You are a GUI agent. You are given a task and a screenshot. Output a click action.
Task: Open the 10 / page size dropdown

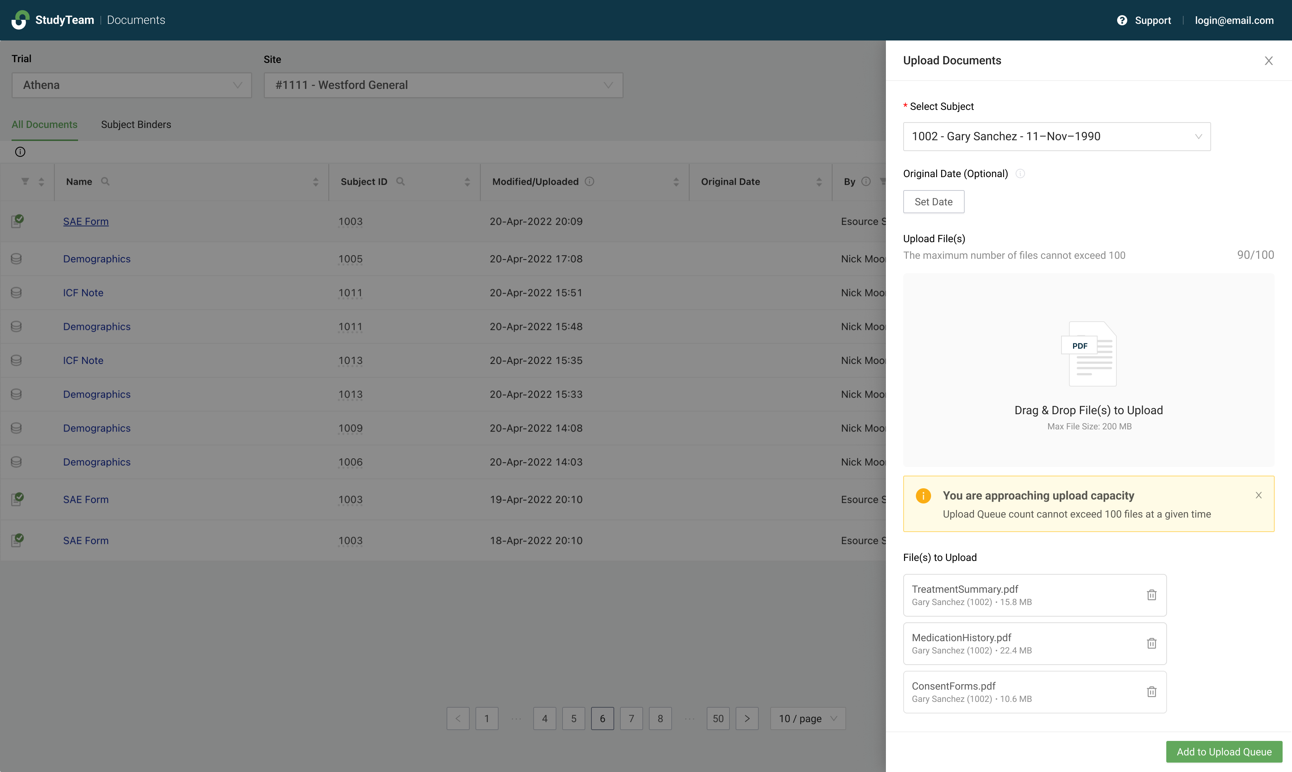807,719
